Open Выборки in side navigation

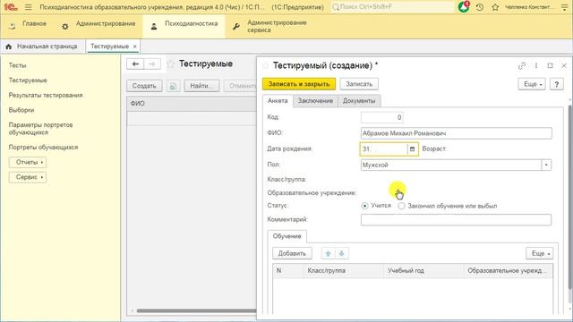[21, 110]
